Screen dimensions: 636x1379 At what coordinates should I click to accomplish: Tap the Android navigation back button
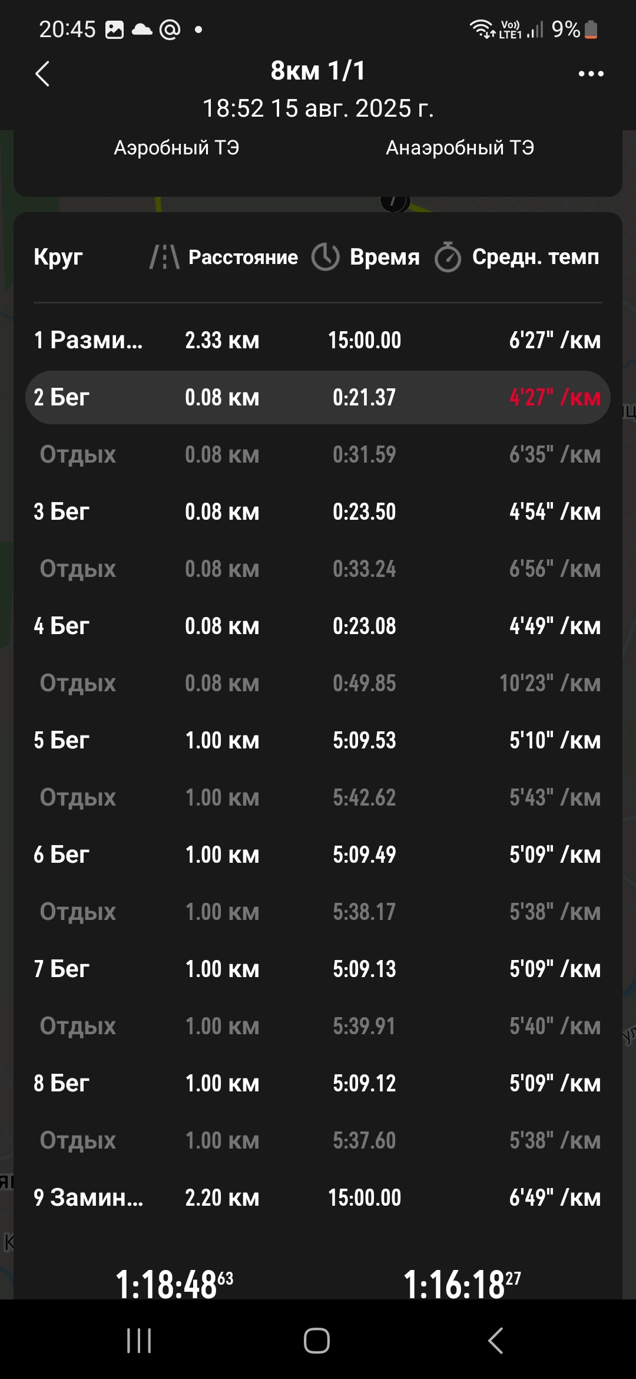pos(495,1341)
